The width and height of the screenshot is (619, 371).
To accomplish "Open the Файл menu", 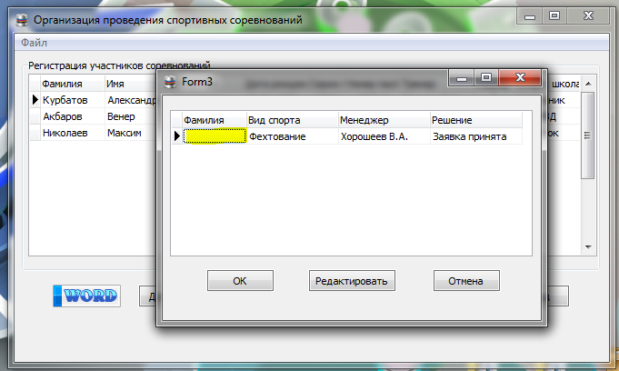I will (34, 43).
